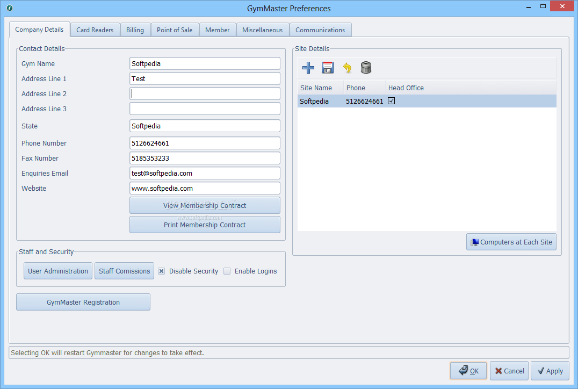Image resolution: width=578 pixels, height=389 pixels.
Task: Toggle the Head Office checkbox for Softpedia
Action: click(392, 101)
